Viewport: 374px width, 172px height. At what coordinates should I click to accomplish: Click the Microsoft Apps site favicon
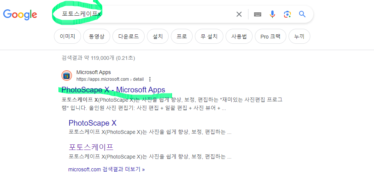pyautogui.click(x=67, y=76)
